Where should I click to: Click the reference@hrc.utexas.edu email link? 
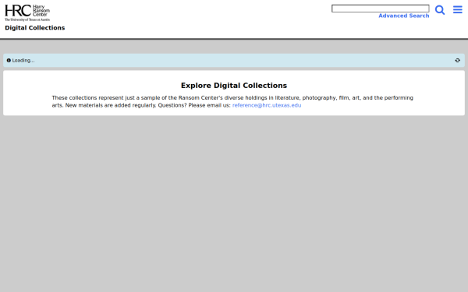pos(267,105)
